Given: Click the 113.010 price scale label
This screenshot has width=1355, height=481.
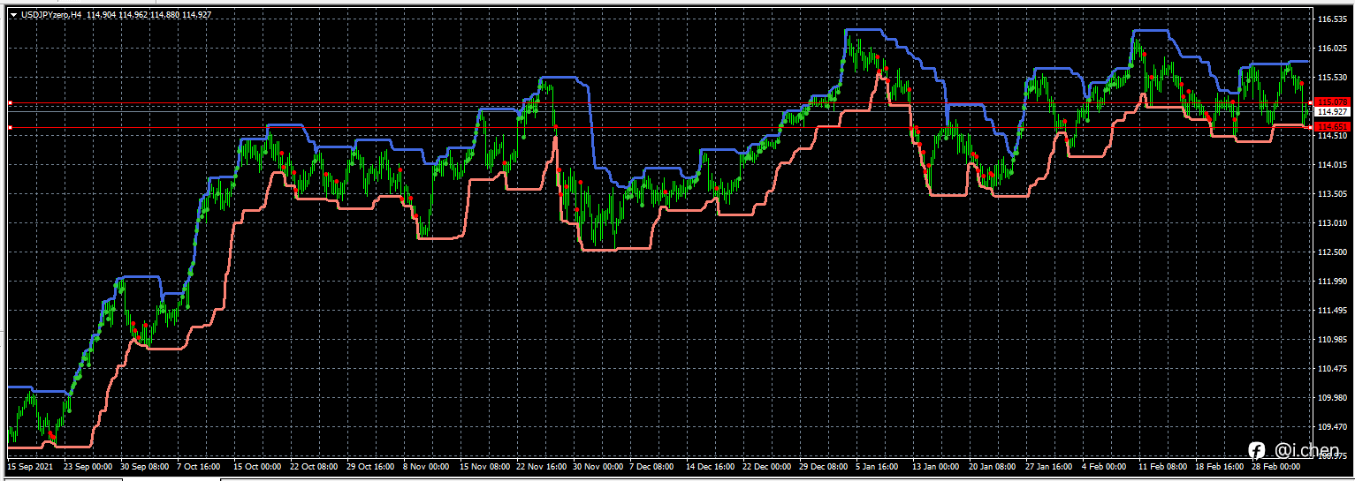Looking at the screenshot, I should click(1331, 222).
